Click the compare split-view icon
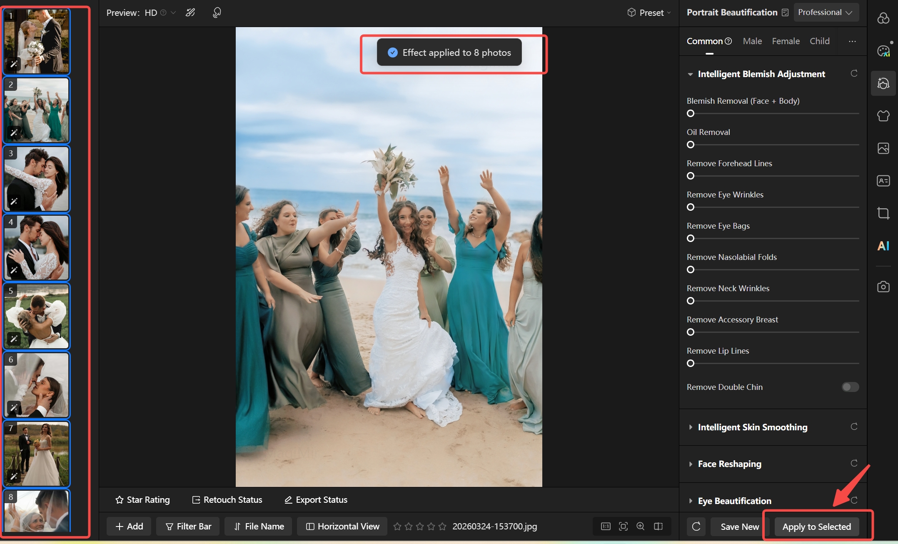 pos(658,526)
